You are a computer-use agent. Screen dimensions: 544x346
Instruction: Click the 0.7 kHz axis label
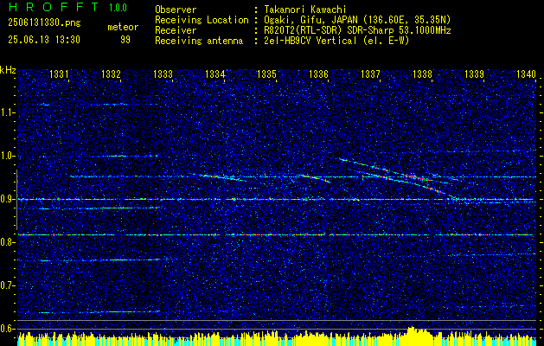coord(6,285)
